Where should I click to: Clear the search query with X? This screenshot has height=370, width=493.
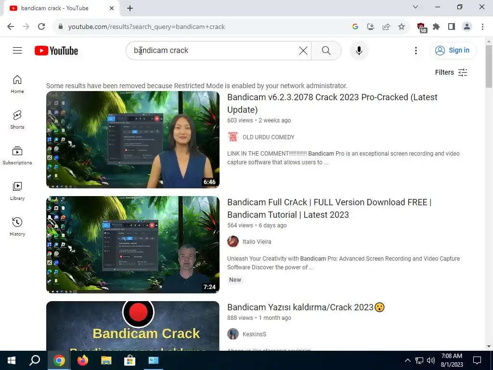303,50
